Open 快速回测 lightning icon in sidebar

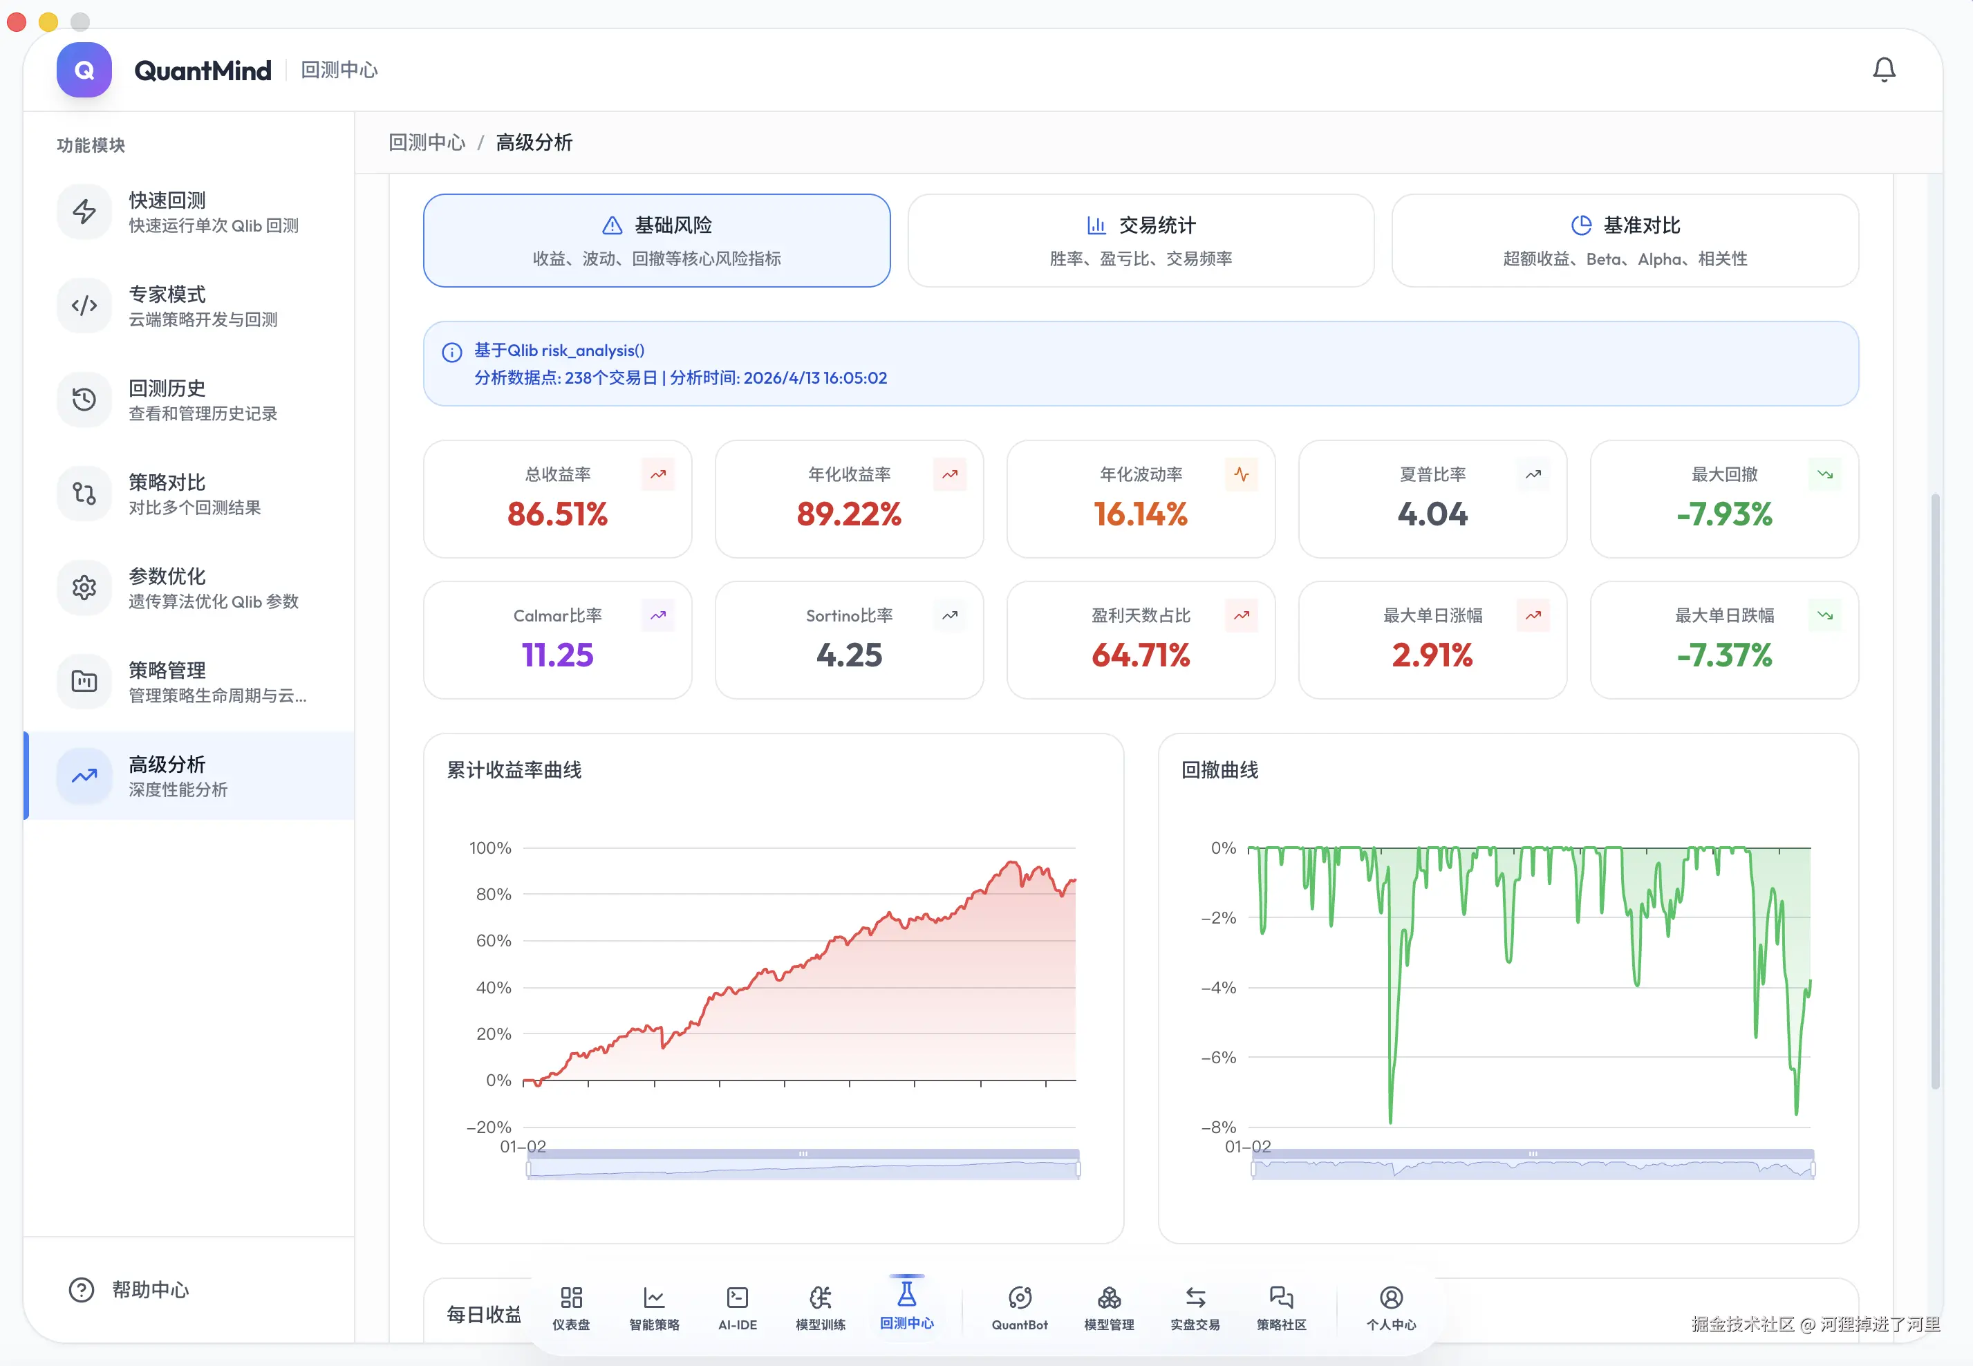click(x=84, y=212)
